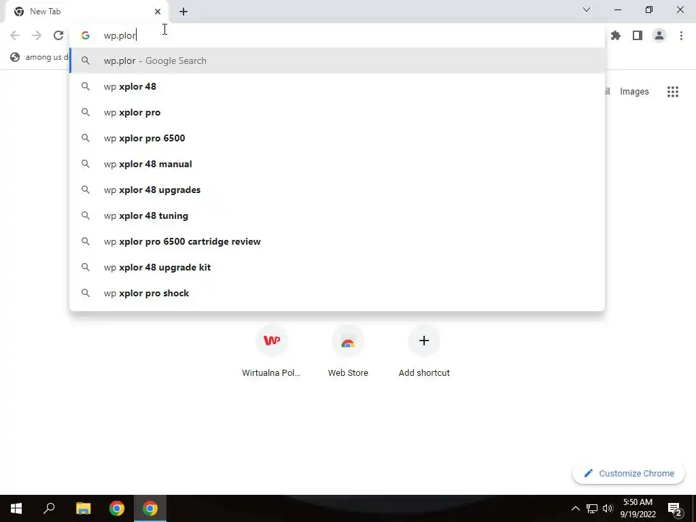Open the profile avatar menu
Image resolution: width=696 pixels, height=522 pixels.
pos(659,35)
